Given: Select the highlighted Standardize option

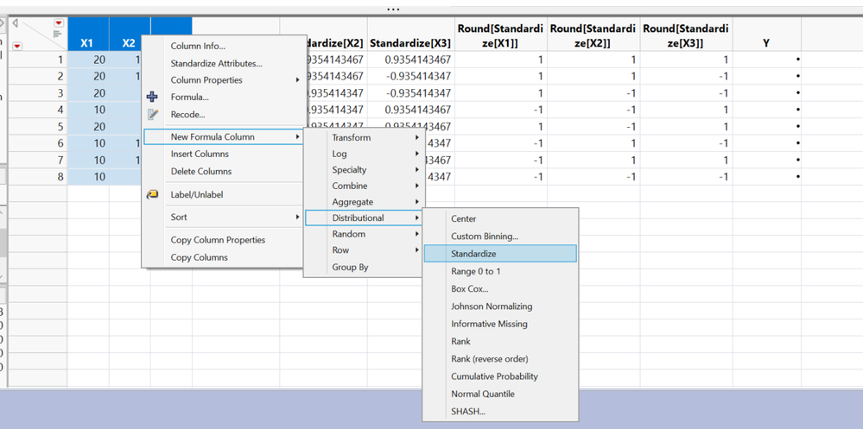Looking at the screenshot, I should [x=500, y=254].
